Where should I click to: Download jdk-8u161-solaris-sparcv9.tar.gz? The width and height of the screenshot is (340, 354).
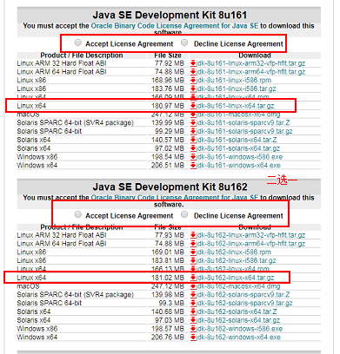tap(244, 131)
